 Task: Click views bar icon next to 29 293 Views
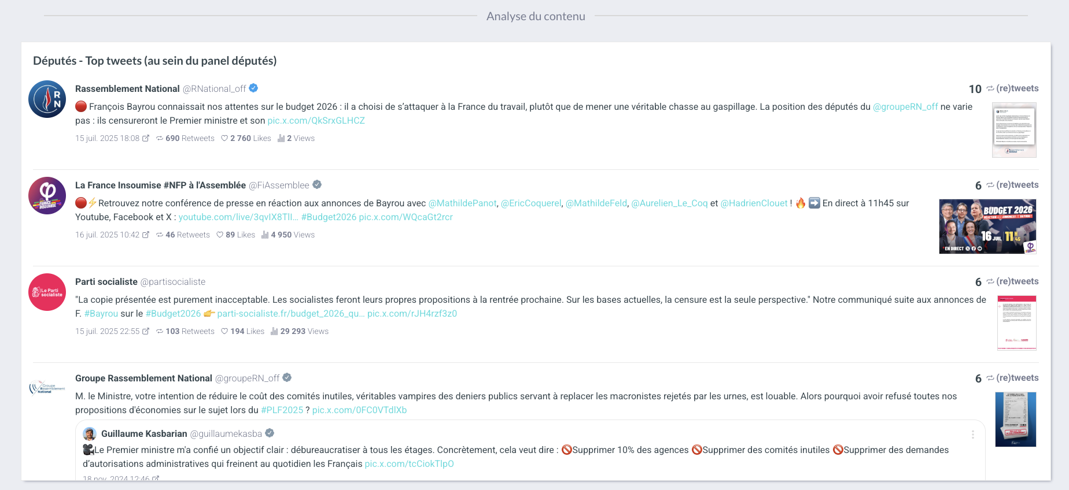[274, 331]
